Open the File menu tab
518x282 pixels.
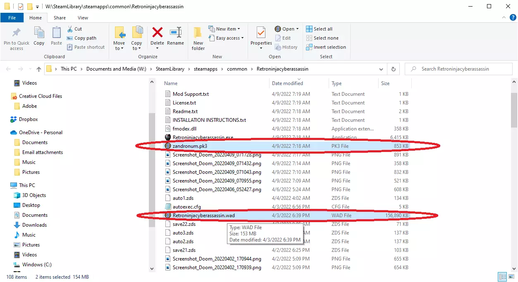pos(12,18)
